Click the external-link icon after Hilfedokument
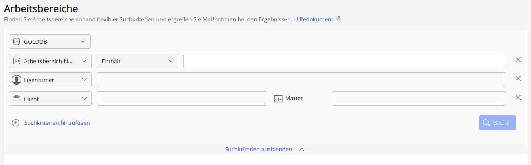The height and width of the screenshot is (165, 531). pos(338,19)
